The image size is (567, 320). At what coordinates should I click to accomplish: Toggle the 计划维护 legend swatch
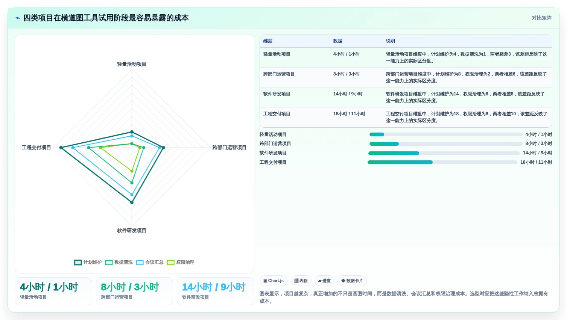78,263
